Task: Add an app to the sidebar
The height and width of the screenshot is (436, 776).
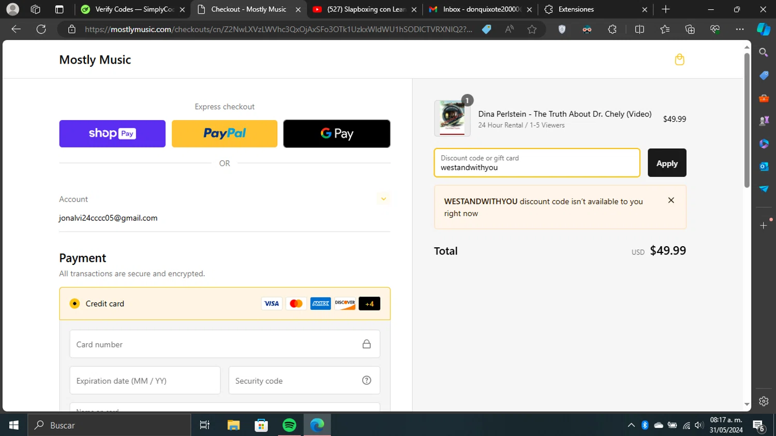Action: [x=764, y=225]
